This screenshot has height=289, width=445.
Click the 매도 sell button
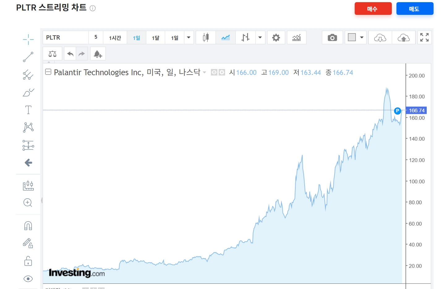click(x=415, y=9)
